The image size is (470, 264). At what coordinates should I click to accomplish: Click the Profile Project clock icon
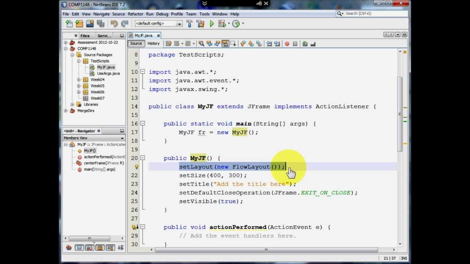(x=236, y=23)
